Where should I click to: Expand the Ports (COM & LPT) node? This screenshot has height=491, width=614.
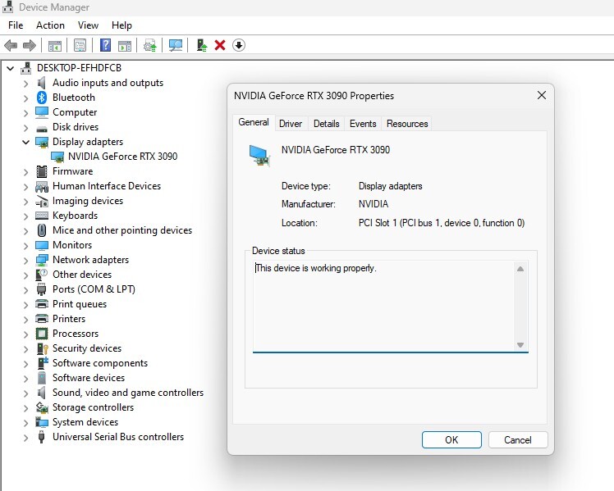click(x=25, y=289)
